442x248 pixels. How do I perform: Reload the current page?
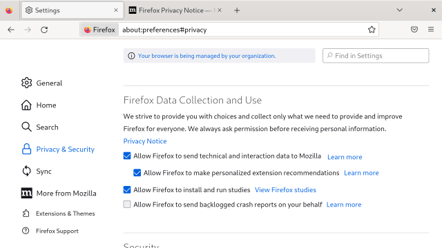click(x=44, y=30)
